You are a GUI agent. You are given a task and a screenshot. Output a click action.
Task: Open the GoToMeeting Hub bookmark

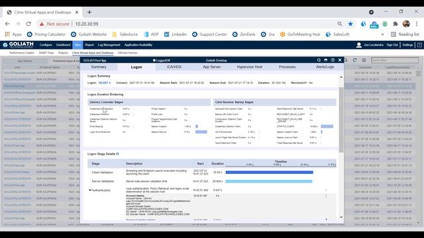click(x=300, y=34)
